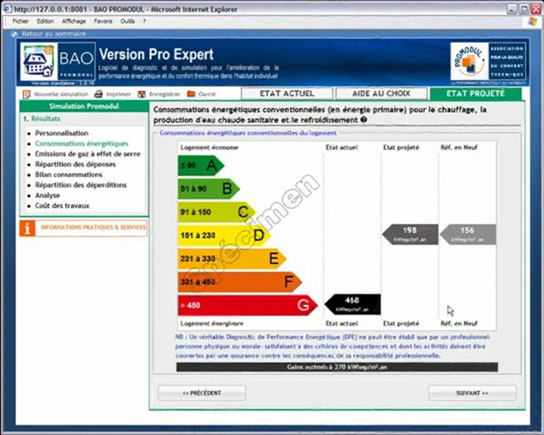
Task: Open the Favoris menu
Action: [103, 21]
